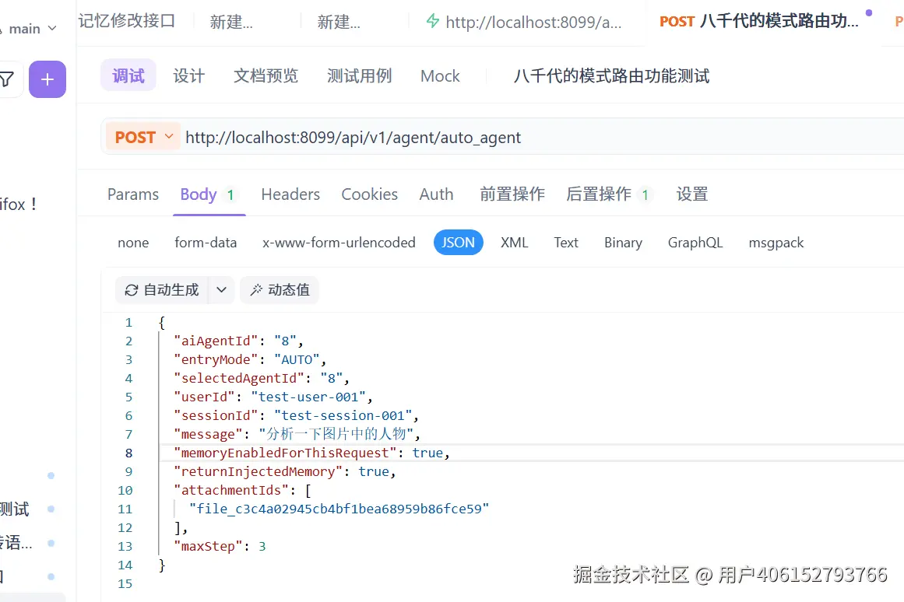Click the 八千代的模式路由功能测试 title text
The image size is (904, 602).
[611, 75]
